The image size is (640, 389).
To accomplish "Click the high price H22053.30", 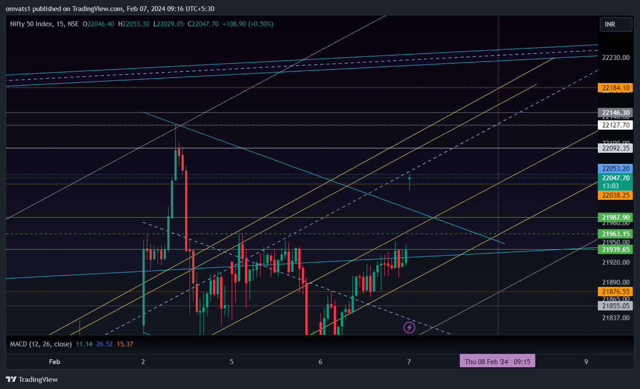I will [x=134, y=24].
